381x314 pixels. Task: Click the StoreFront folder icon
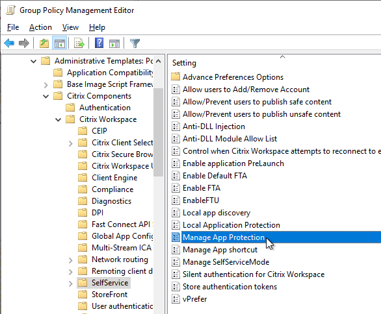[83, 294]
